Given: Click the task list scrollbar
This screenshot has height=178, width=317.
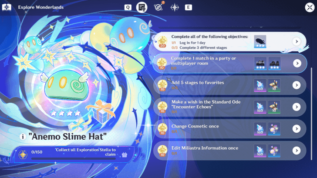Looking at the screenshot, I should click(311, 114).
